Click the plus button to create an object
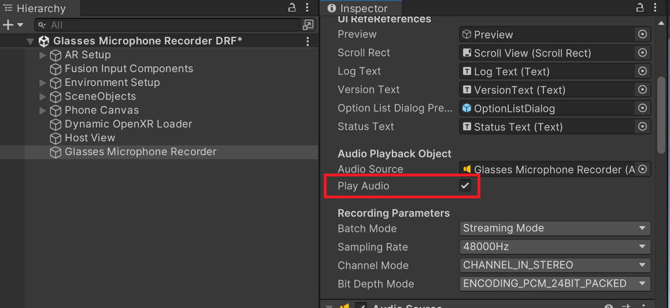670x308 pixels. pos(8,25)
